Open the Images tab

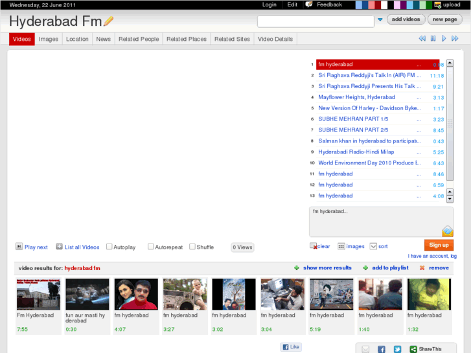(49, 39)
